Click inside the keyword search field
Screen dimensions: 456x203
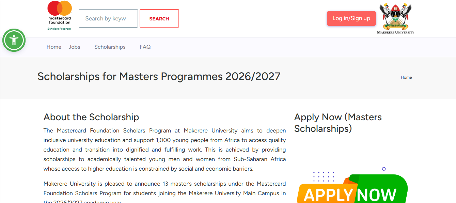108,18
